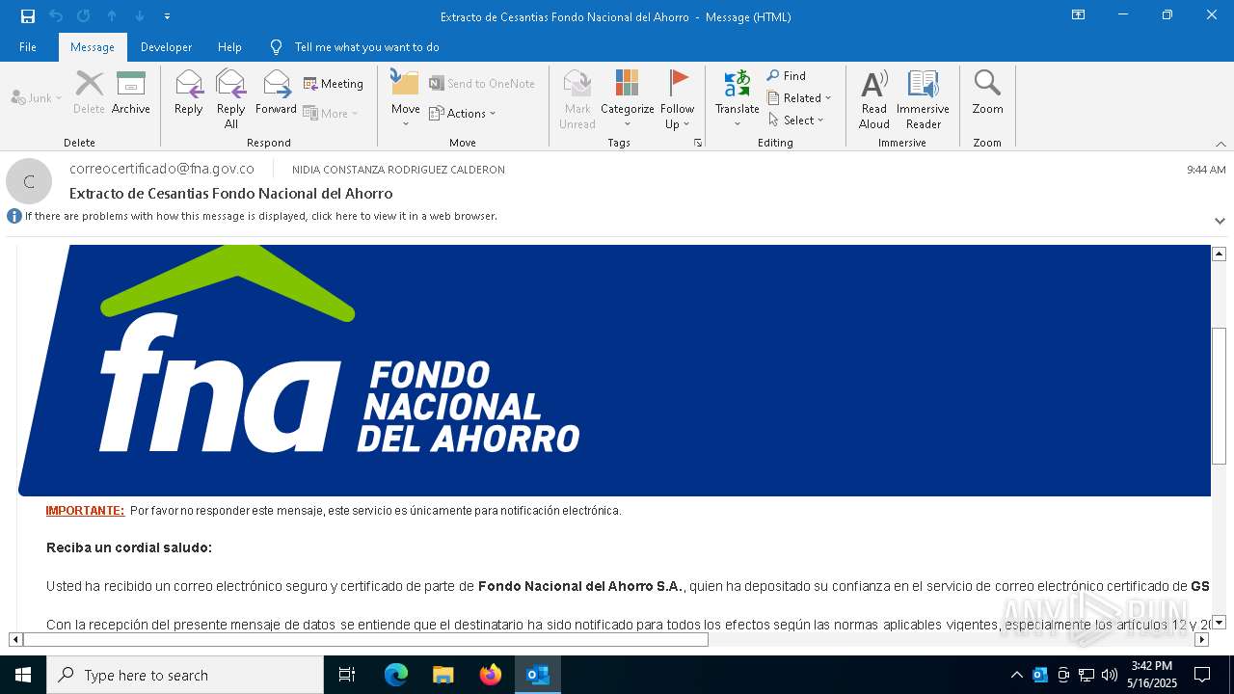Open File Explorer from the taskbar
The image size is (1234, 694).
tap(443, 675)
